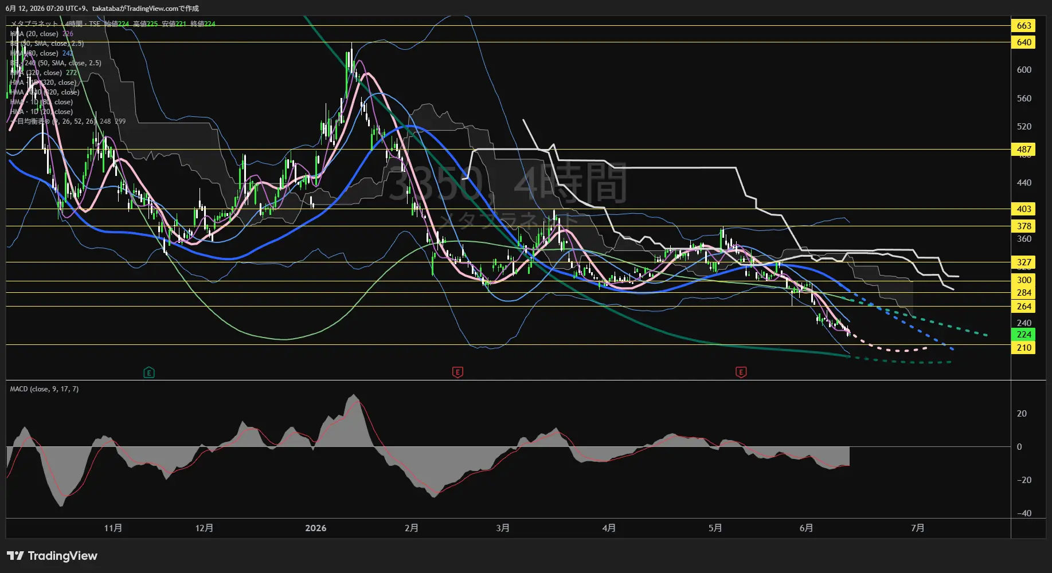The image size is (1052, 573).
Task: Click the 360 value on price axis
Action: pos(1024,239)
